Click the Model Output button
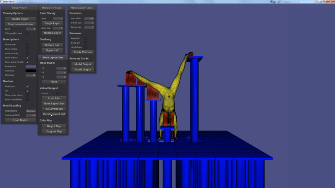Viewport: 335px width, 188px height. coord(83,64)
